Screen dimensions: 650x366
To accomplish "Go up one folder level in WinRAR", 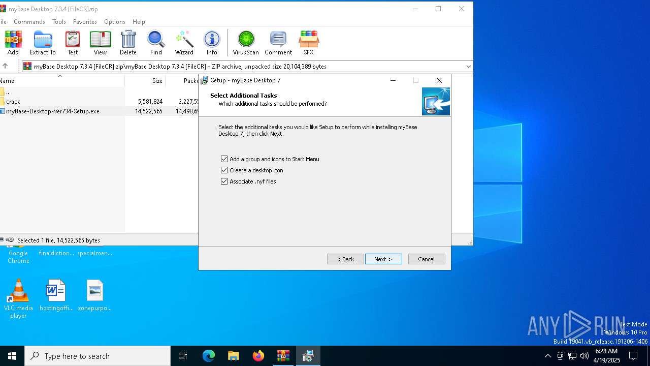I will click(5, 66).
